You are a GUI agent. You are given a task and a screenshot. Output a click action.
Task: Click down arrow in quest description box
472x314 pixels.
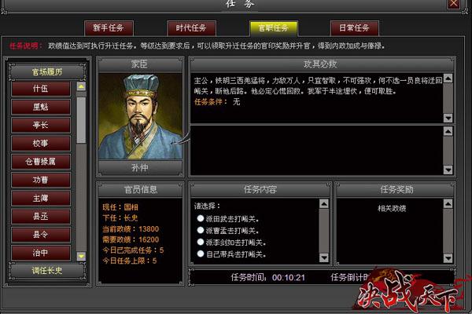448,118
